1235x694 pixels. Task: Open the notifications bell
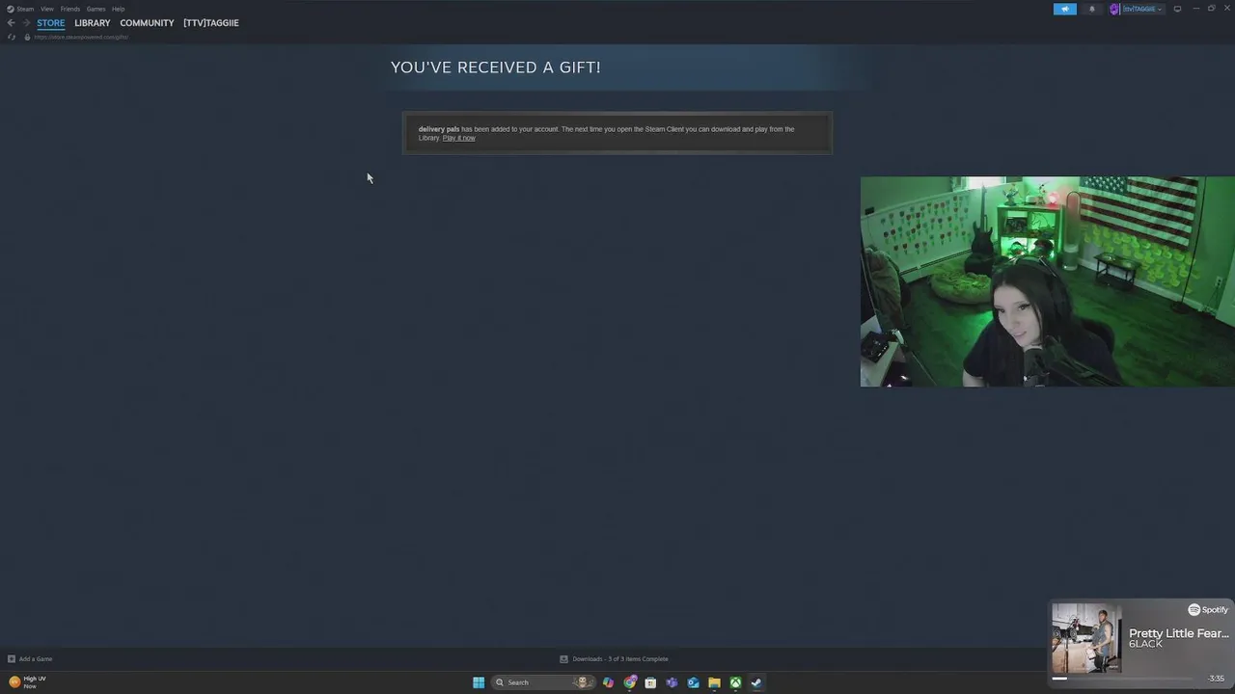(1092, 9)
